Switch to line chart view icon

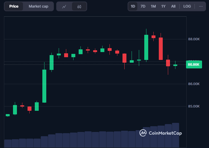pos(64,6)
